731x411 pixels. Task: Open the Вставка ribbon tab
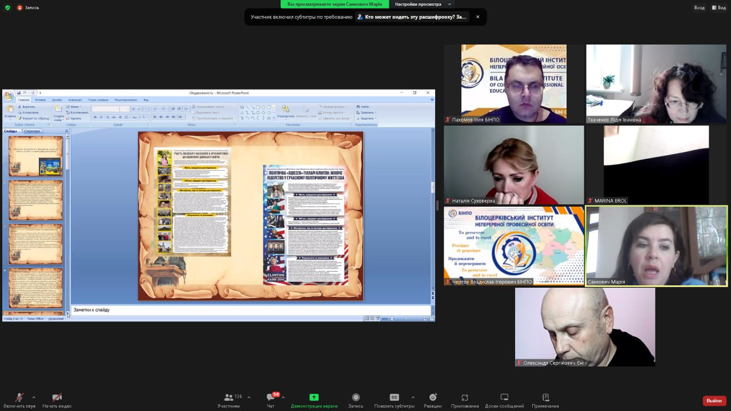(x=40, y=100)
